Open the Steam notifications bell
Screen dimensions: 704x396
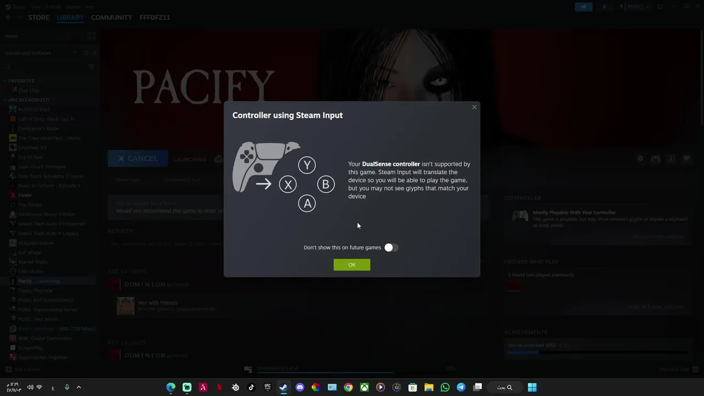click(604, 7)
